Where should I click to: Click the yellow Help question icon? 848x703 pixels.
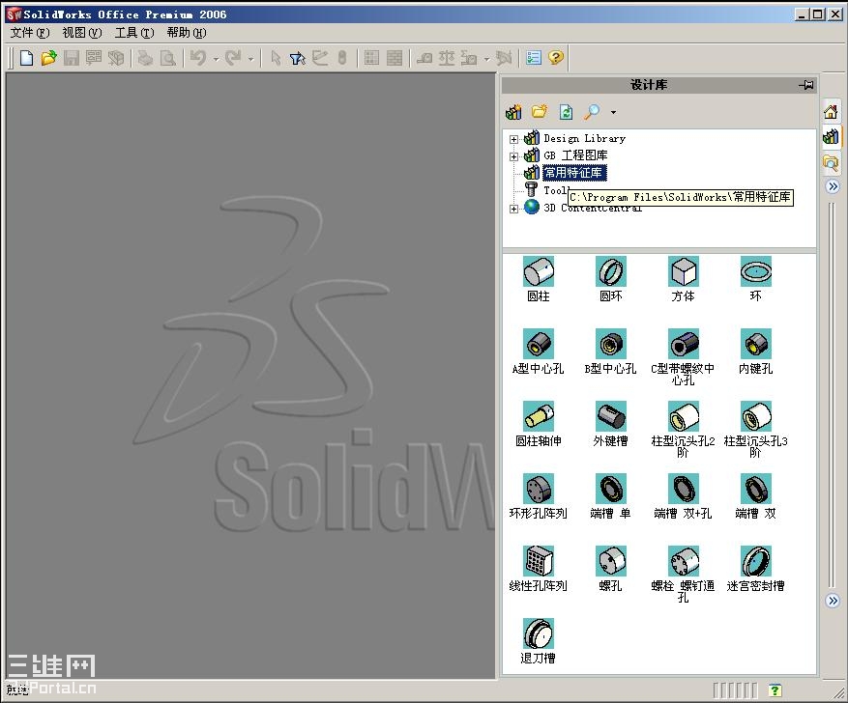pyautogui.click(x=556, y=58)
